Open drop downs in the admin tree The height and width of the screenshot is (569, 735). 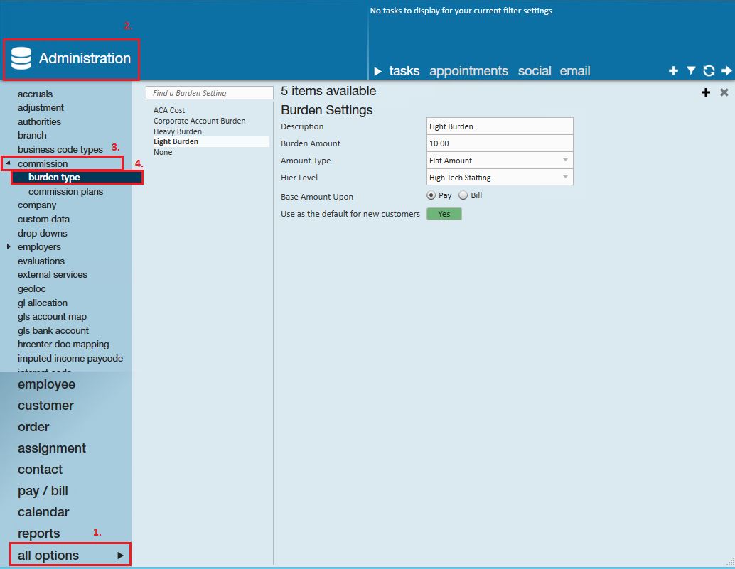[x=42, y=233]
